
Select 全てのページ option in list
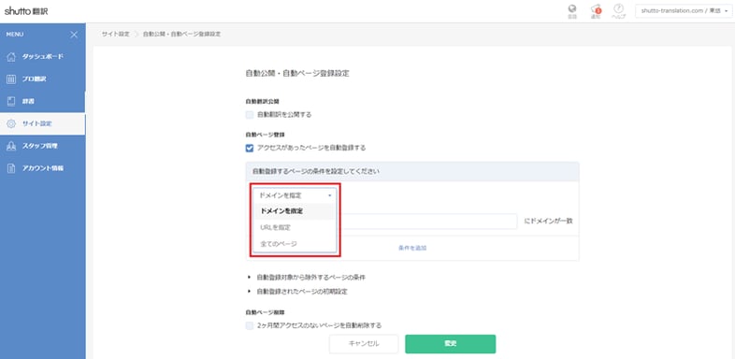(295, 244)
